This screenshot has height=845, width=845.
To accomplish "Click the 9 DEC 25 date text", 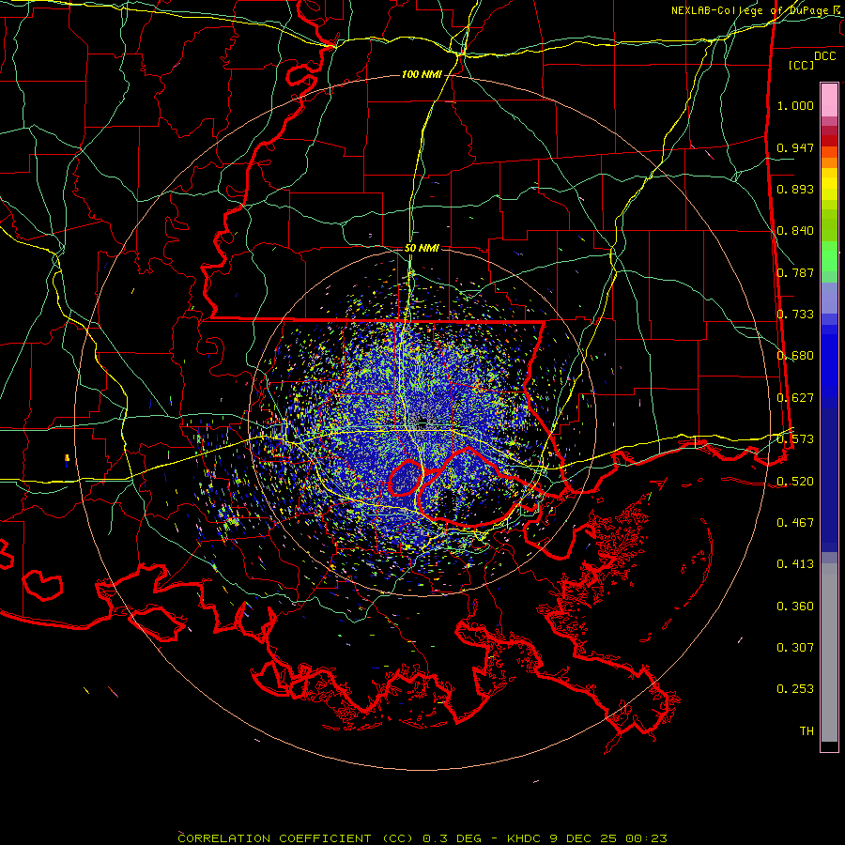I will coord(585,838).
